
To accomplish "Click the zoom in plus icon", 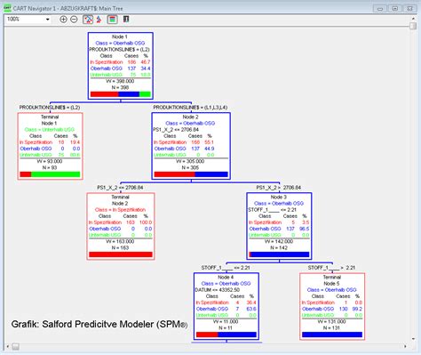I will [x=63, y=20].
